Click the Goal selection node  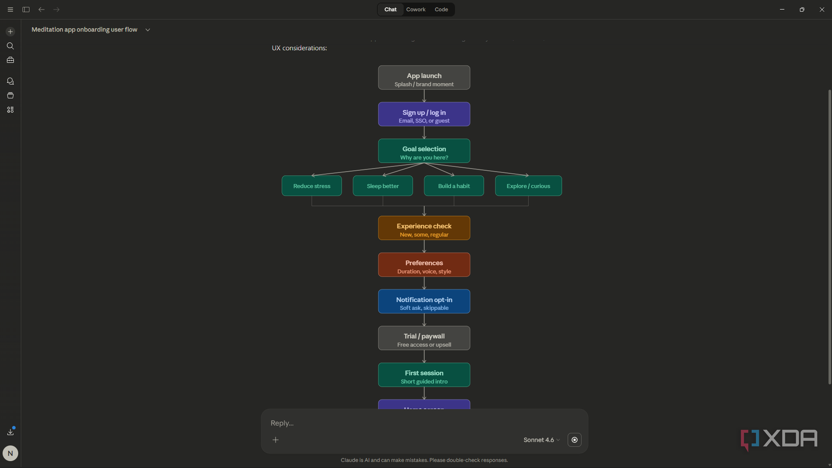click(x=424, y=151)
